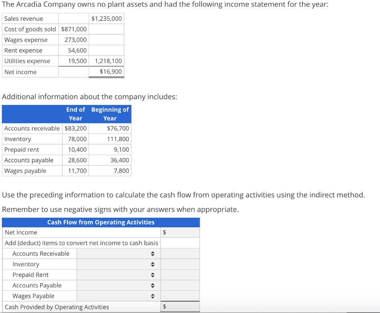
Task: Select the $83,200 end-of-year receivable value
Action: [76, 128]
